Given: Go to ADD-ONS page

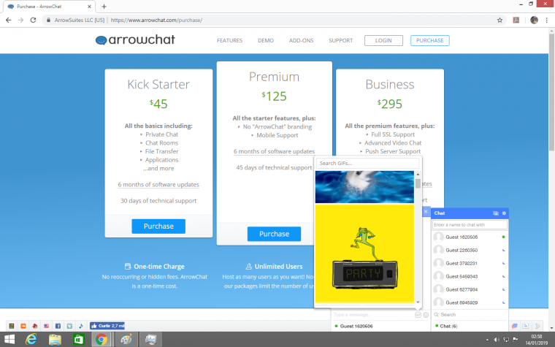Looking at the screenshot, I should tap(301, 40).
